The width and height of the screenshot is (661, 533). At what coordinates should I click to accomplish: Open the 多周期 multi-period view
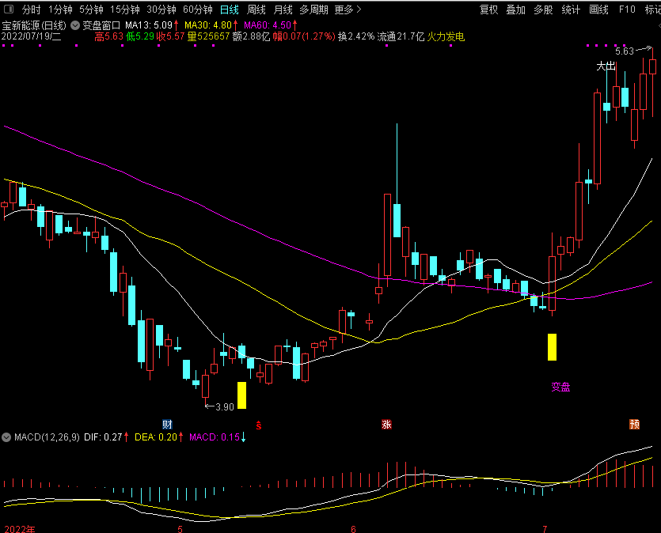click(x=313, y=9)
